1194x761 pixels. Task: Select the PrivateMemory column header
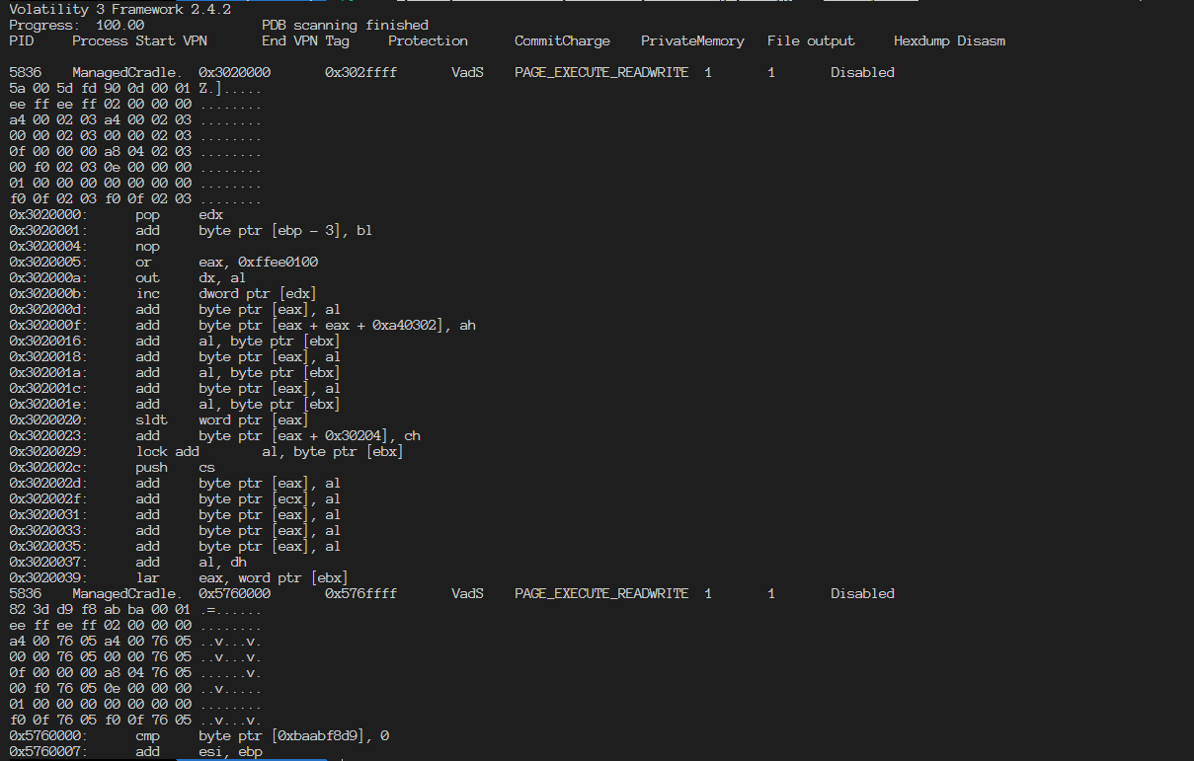point(693,40)
